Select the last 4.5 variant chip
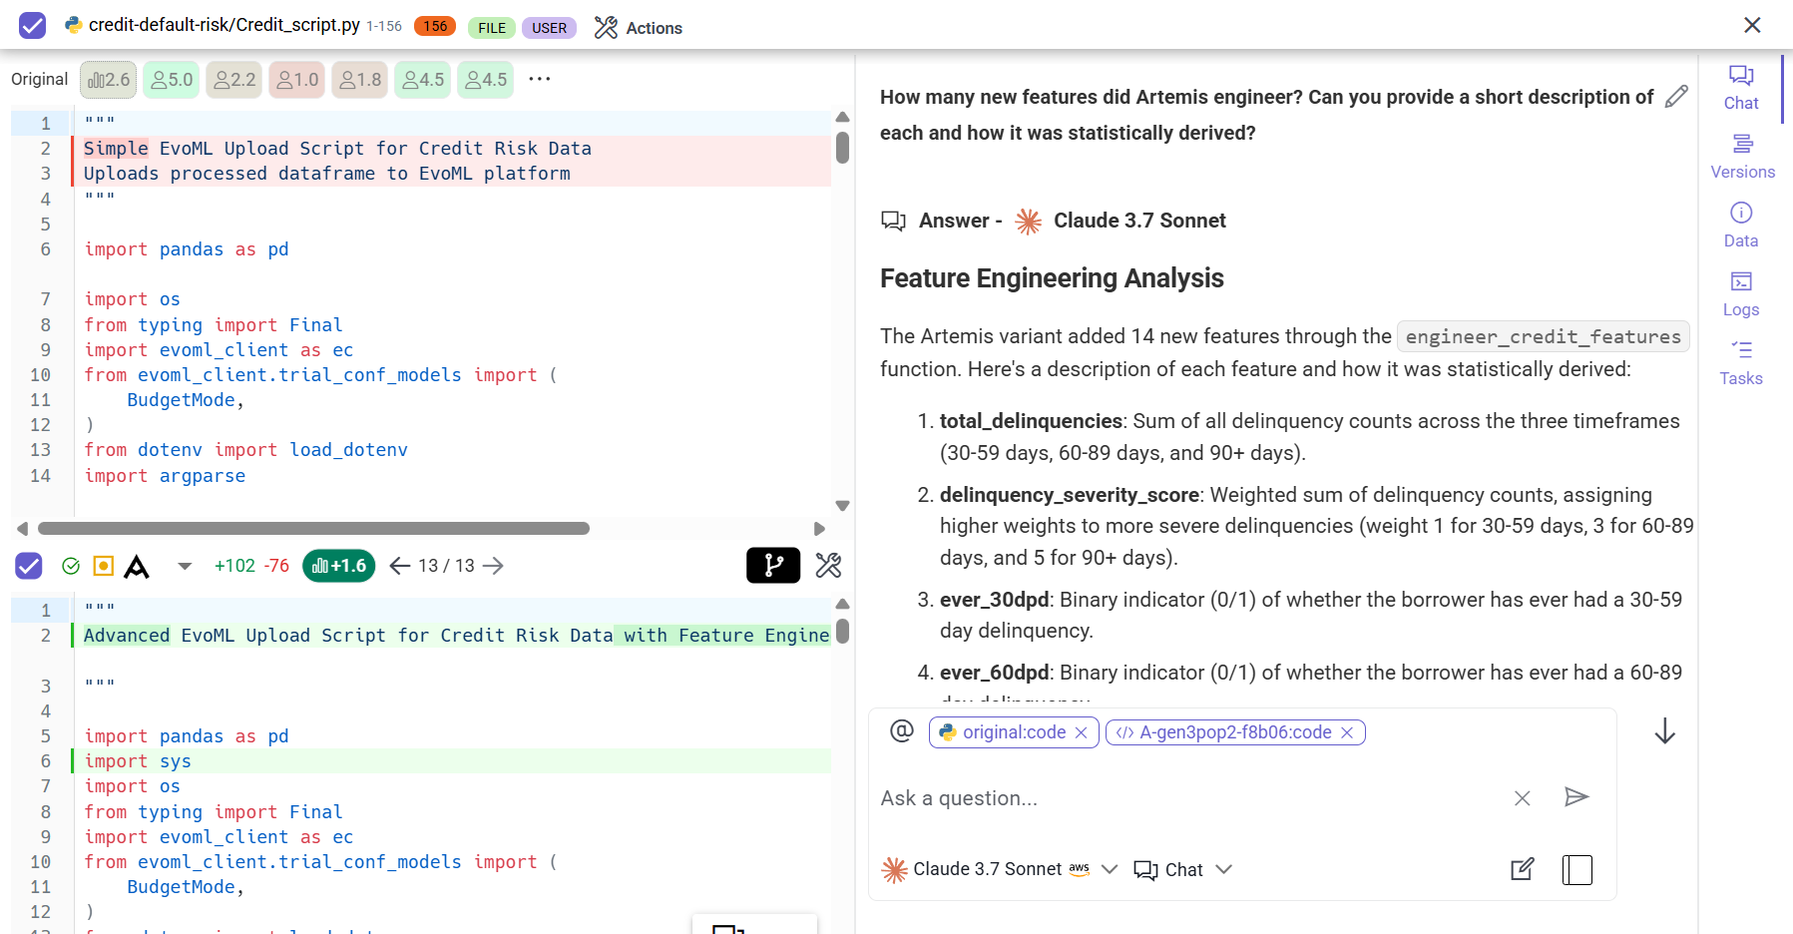The image size is (1793, 934). (486, 80)
